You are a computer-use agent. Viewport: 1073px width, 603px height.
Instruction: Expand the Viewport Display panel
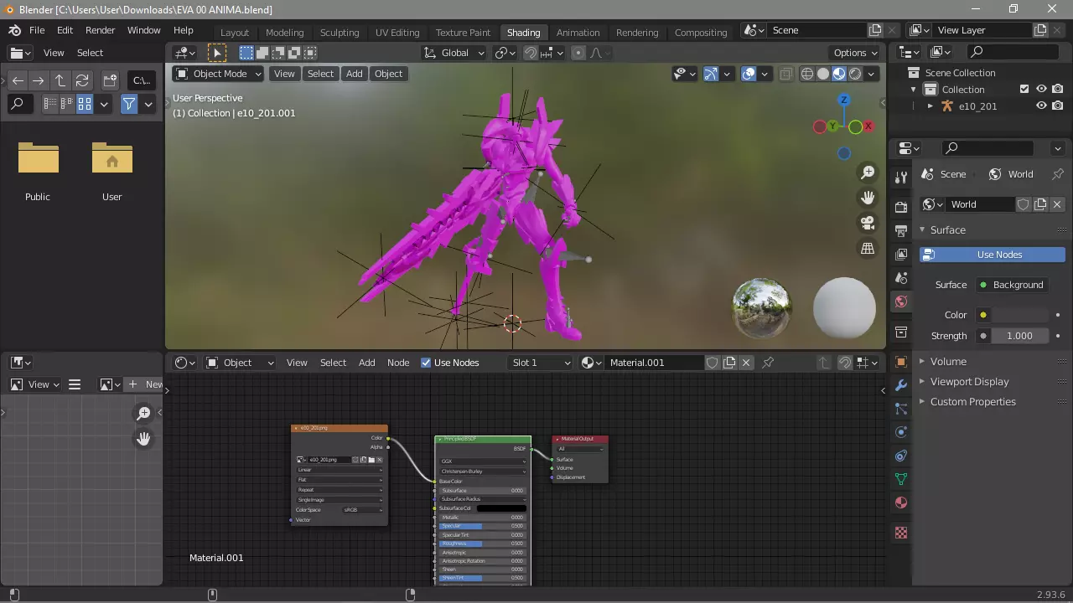click(968, 382)
